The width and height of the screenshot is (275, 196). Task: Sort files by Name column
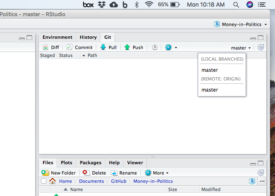114,189
